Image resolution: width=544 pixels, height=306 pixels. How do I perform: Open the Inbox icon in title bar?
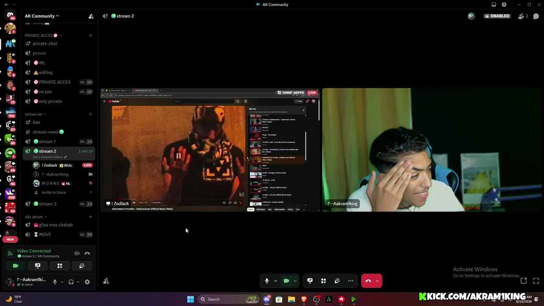pos(494,5)
